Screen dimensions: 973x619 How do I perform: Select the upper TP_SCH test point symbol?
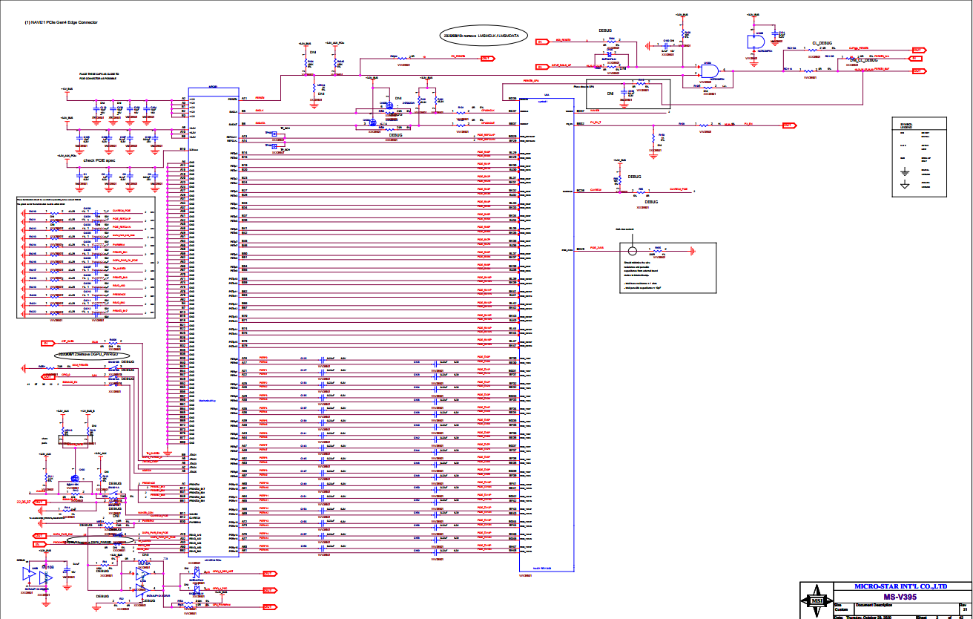pyautogui.click(x=274, y=134)
